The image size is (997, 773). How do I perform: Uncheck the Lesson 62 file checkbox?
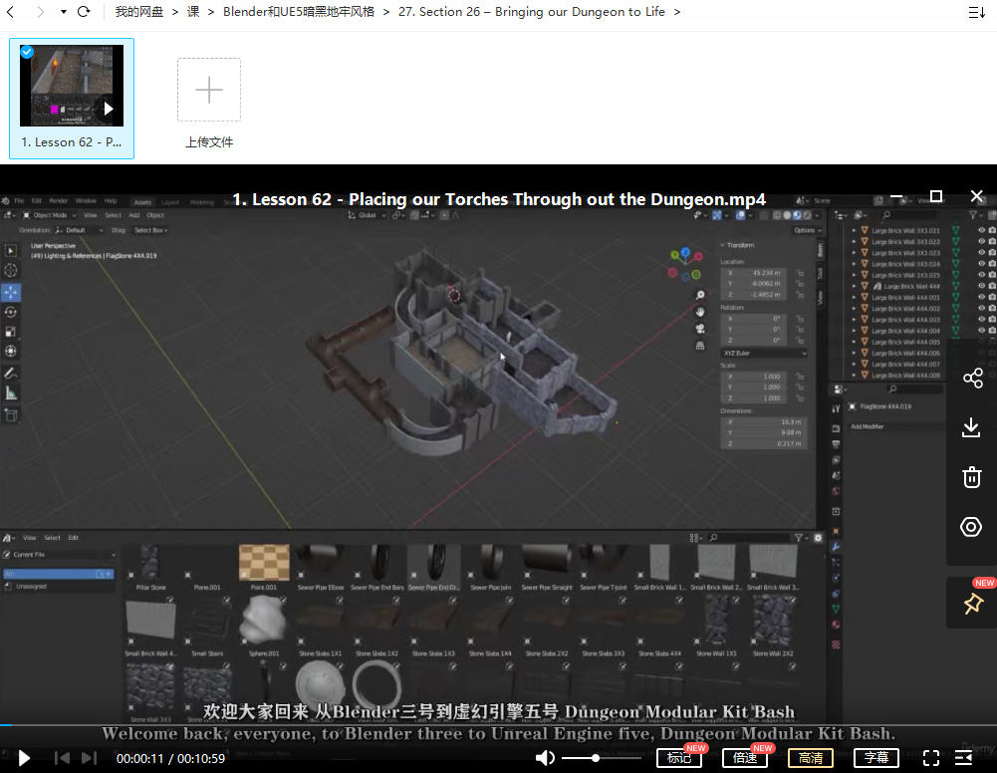point(27,52)
